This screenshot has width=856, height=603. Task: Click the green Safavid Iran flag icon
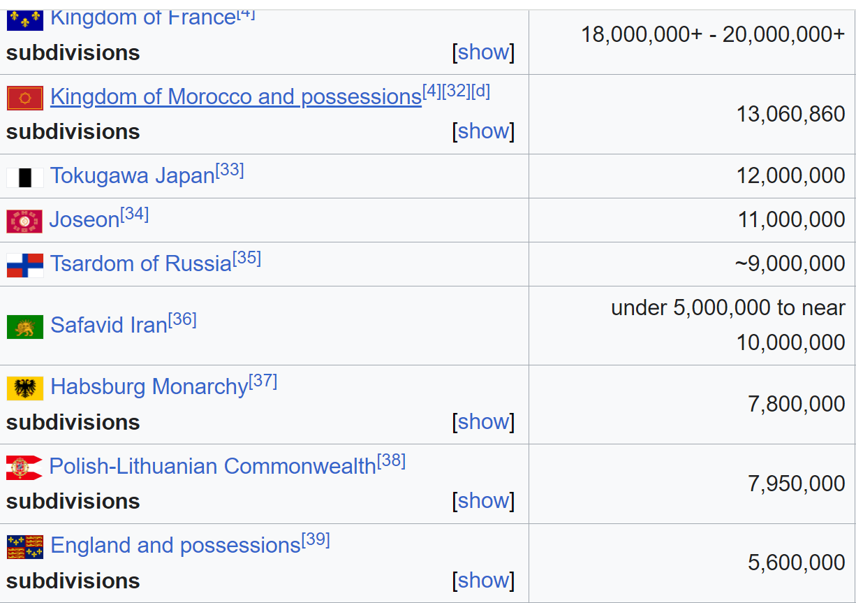pyautogui.click(x=25, y=327)
